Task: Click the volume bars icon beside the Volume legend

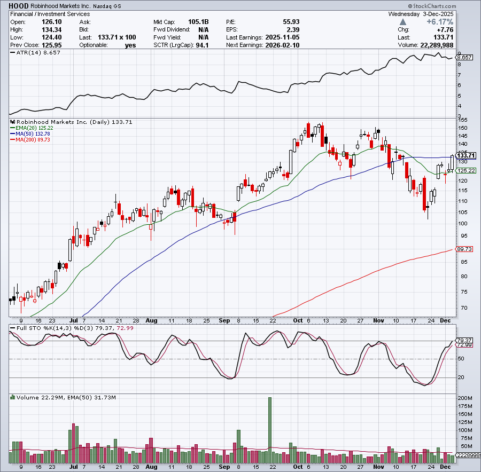Action: pyautogui.click(x=13, y=397)
